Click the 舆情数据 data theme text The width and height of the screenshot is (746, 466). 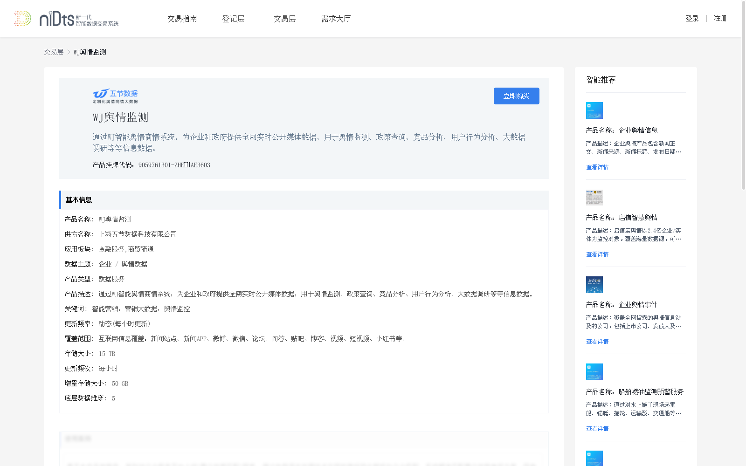click(x=134, y=264)
